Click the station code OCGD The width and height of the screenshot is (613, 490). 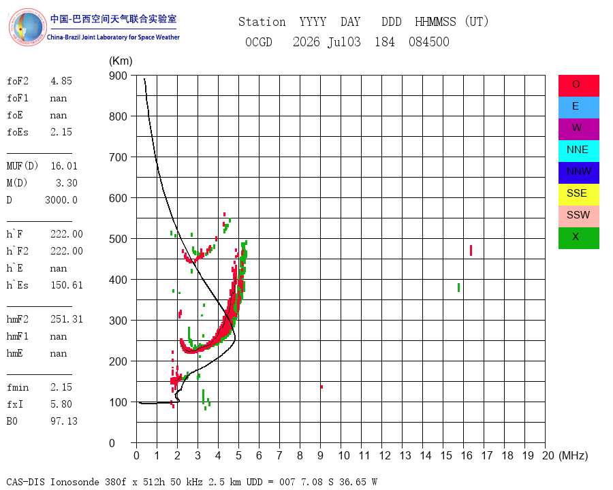click(x=259, y=42)
